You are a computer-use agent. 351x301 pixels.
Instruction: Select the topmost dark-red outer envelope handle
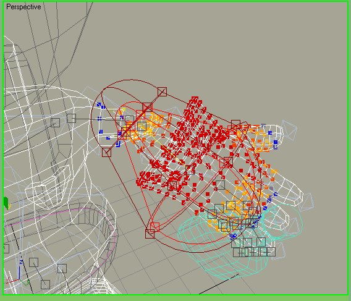click(x=162, y=92)
